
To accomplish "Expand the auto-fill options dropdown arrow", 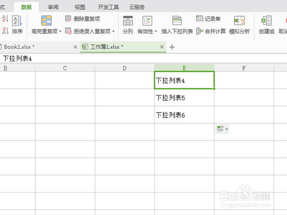I will pyautogui.click(x=227, y=129).
